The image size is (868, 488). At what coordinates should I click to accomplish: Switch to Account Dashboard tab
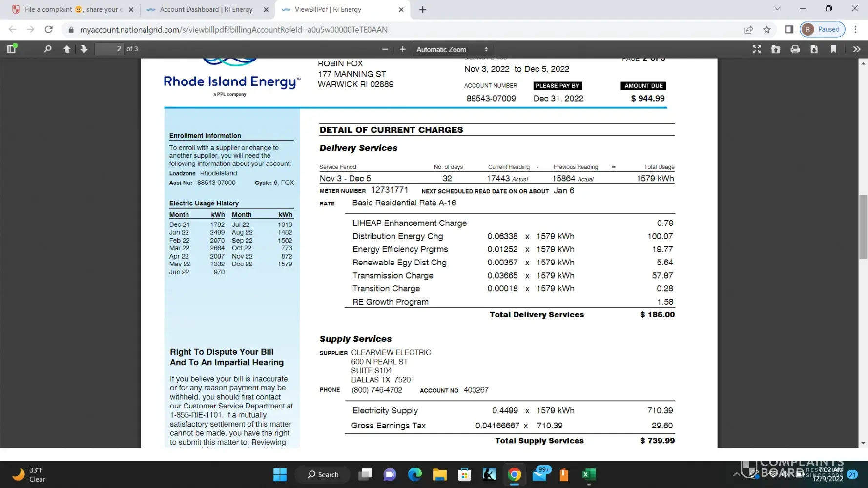(x=206, y=9)
